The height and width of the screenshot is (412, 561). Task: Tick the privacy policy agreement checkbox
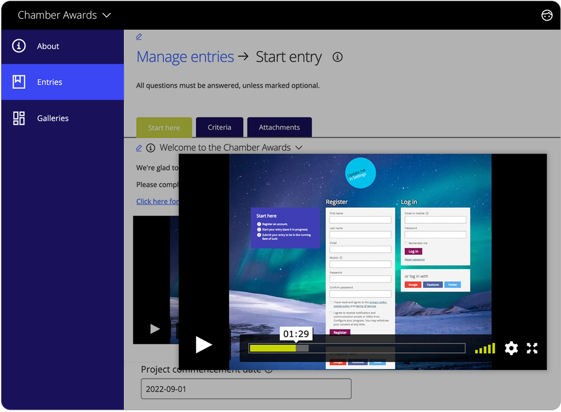coord(331,302)
